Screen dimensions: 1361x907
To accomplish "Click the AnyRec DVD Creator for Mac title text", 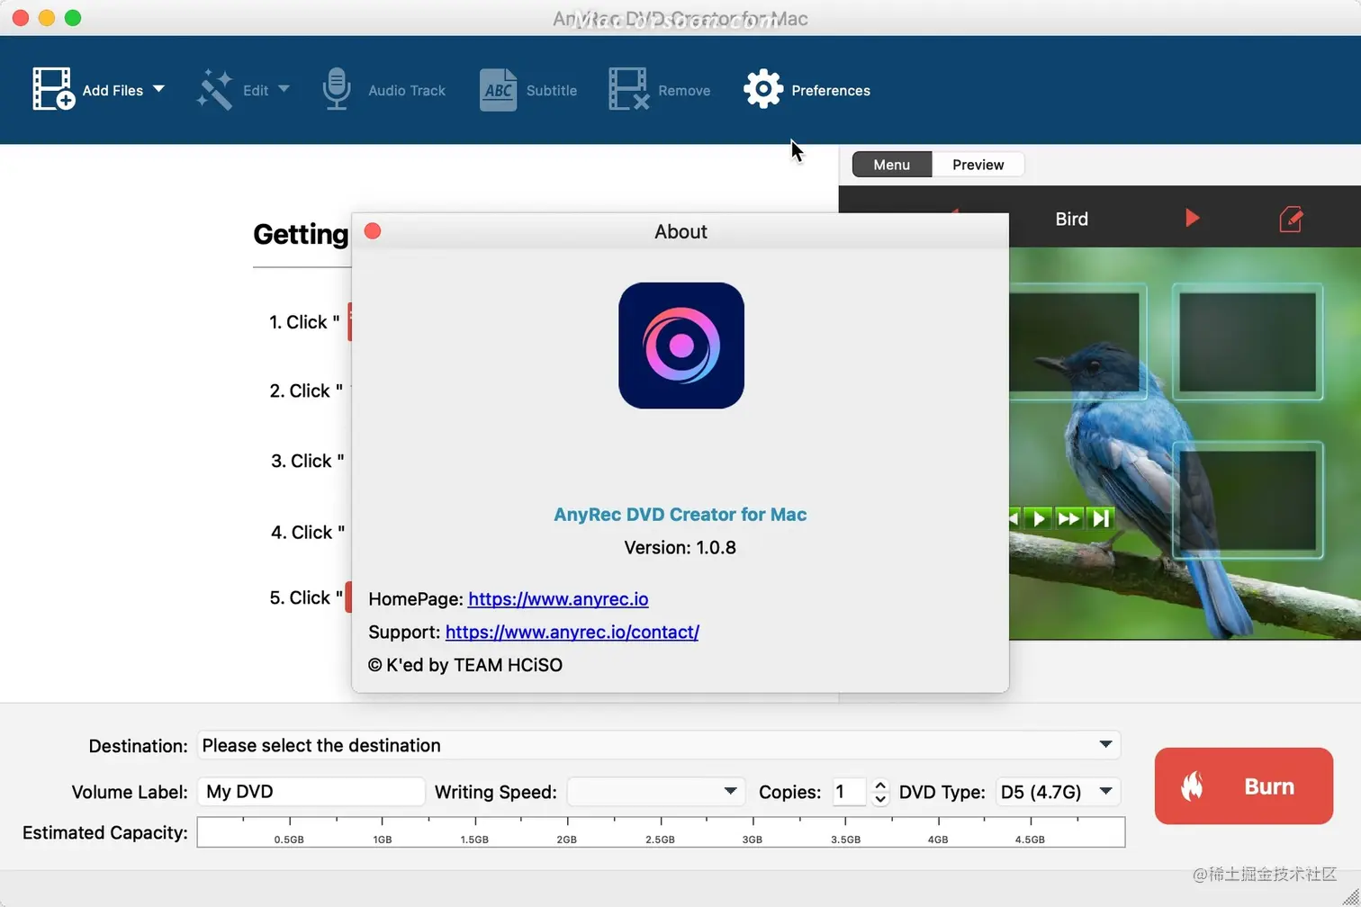I will [x=680, y=515].
